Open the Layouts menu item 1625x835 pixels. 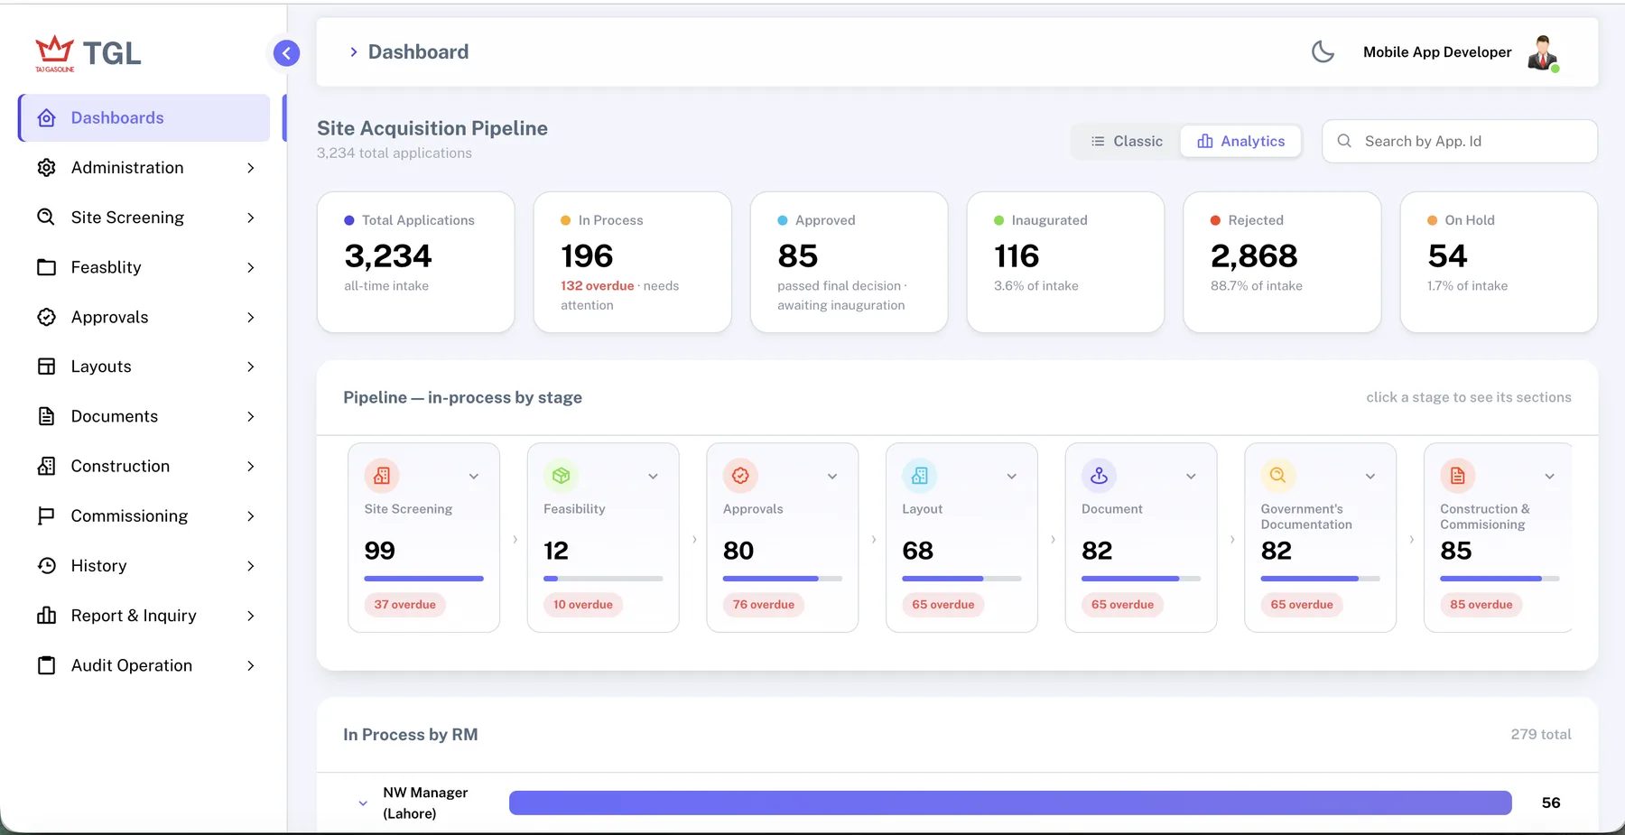(x=144, y=366)
